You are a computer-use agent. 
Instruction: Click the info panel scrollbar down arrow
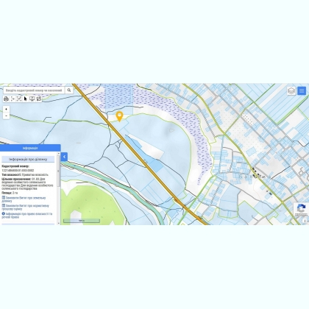pos(59,223)
